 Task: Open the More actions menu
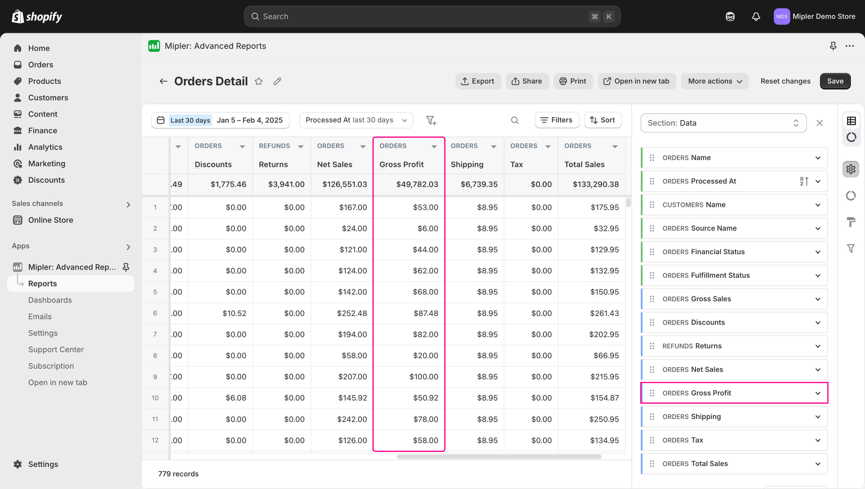[715, 81]
